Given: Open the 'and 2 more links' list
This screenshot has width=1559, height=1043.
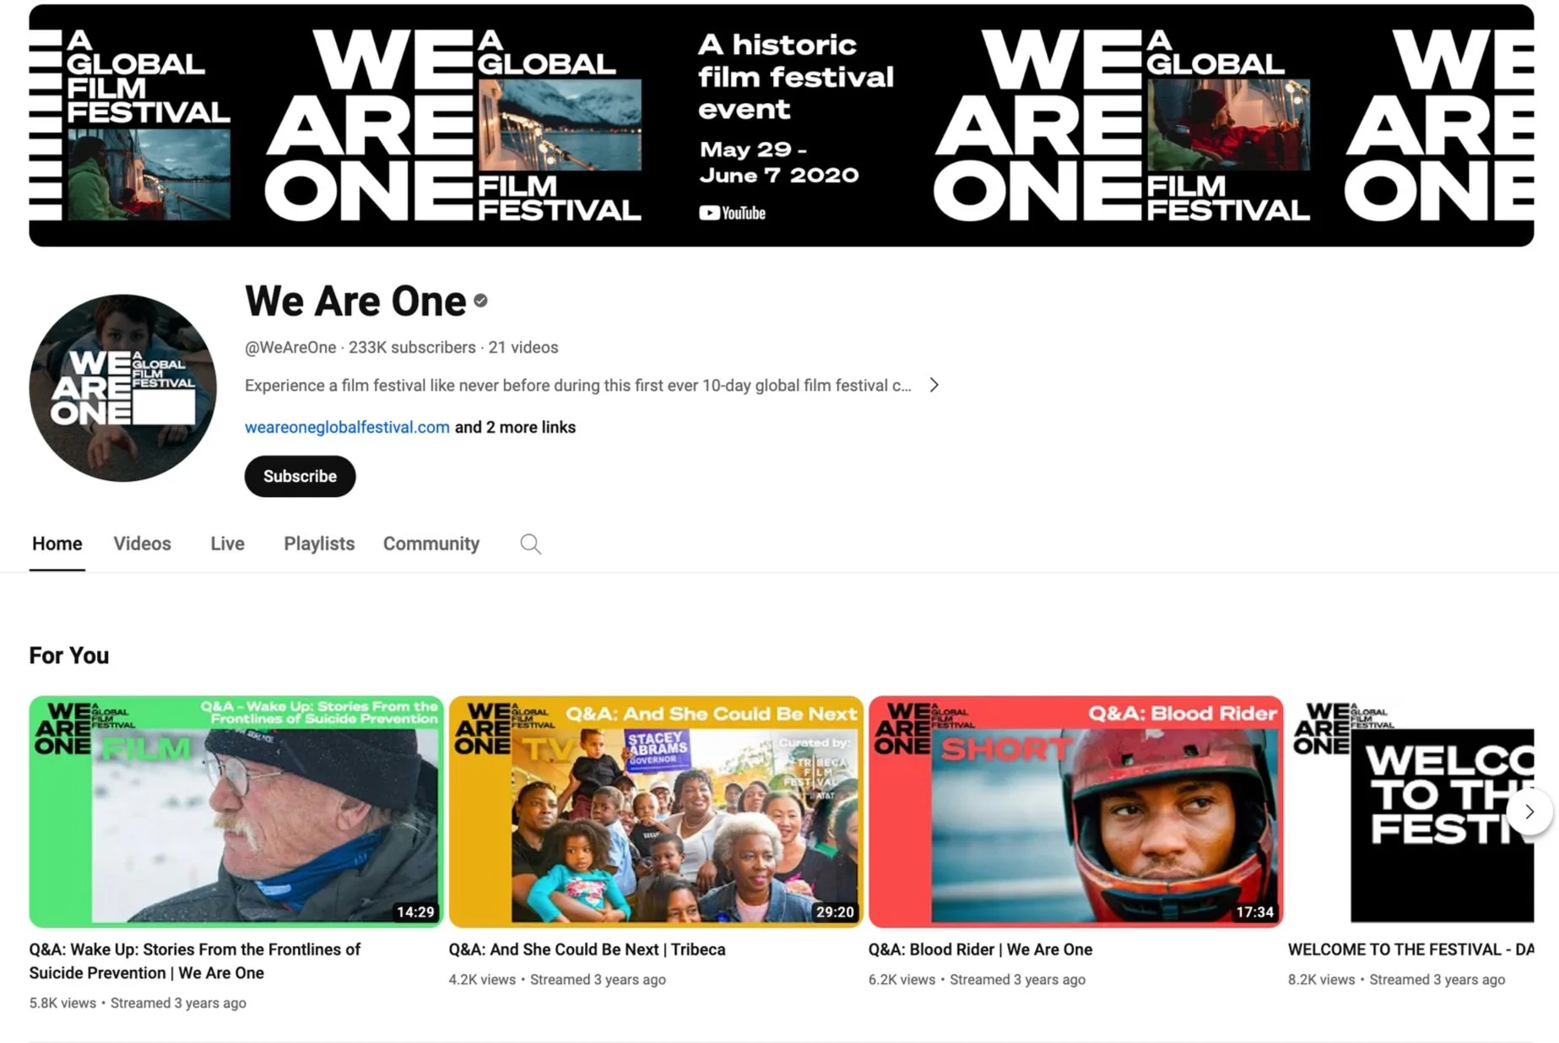Looking at the screenshot, I should [x=515, y=428].
